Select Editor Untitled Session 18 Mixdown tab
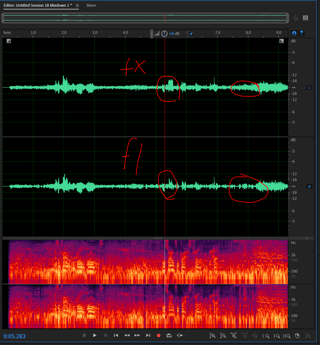This screenshot has height=345, width=320. point(38,5)
